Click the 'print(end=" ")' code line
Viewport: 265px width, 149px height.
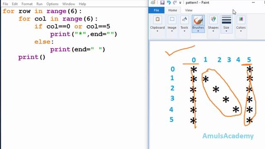tap(77, 50)
